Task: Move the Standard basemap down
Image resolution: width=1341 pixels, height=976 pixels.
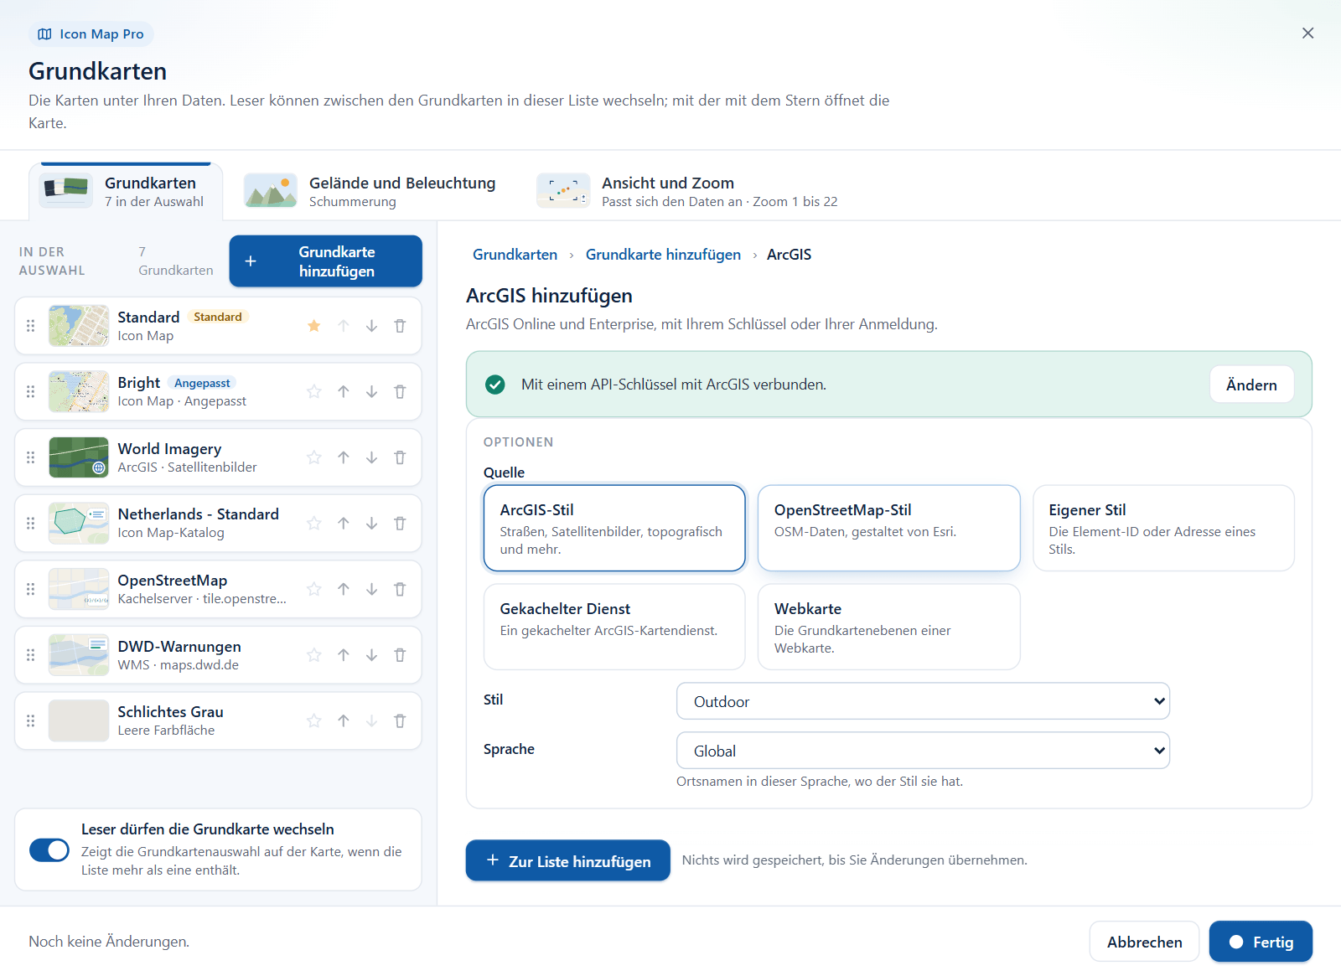Action: point(371,326)
